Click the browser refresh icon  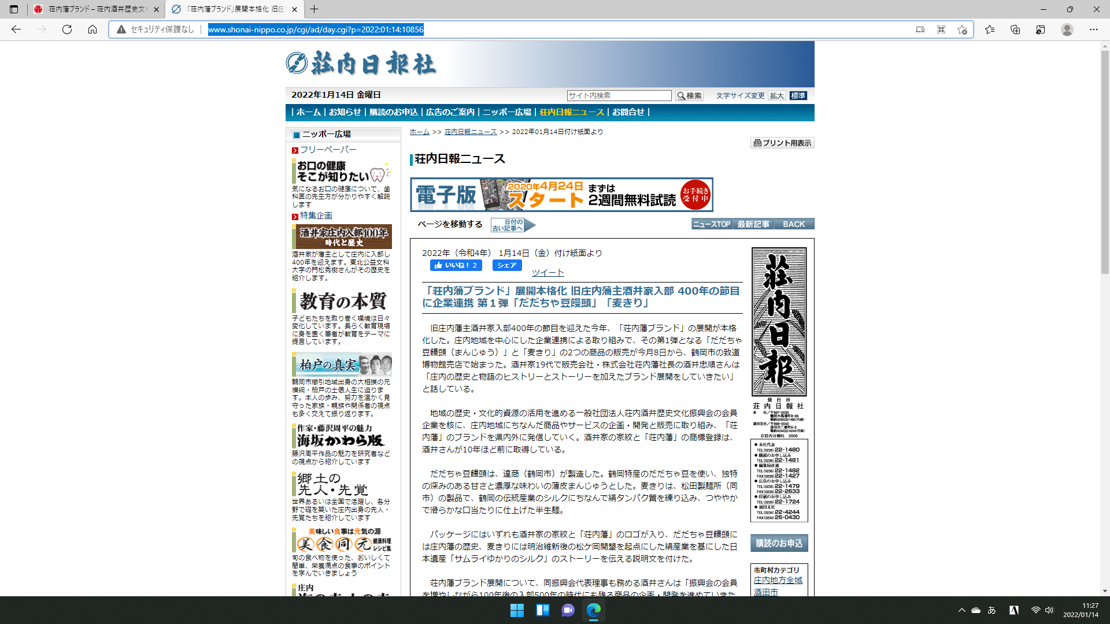pos(66,29)
